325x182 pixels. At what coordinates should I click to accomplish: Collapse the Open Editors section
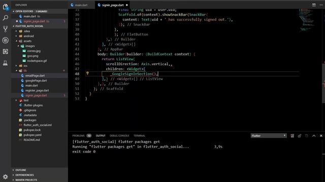coord(40,11)
